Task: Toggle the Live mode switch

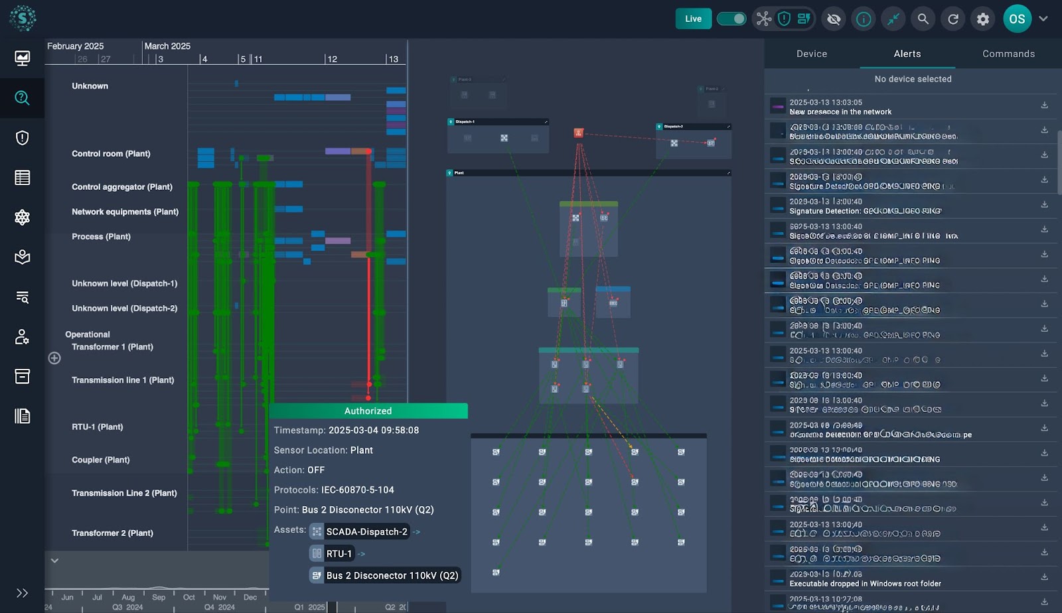Action: click(x=731, y=19)
